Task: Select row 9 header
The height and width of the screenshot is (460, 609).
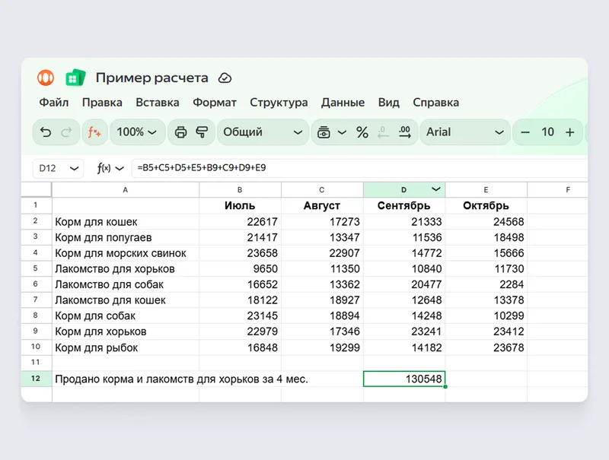Action: [36, 332]
